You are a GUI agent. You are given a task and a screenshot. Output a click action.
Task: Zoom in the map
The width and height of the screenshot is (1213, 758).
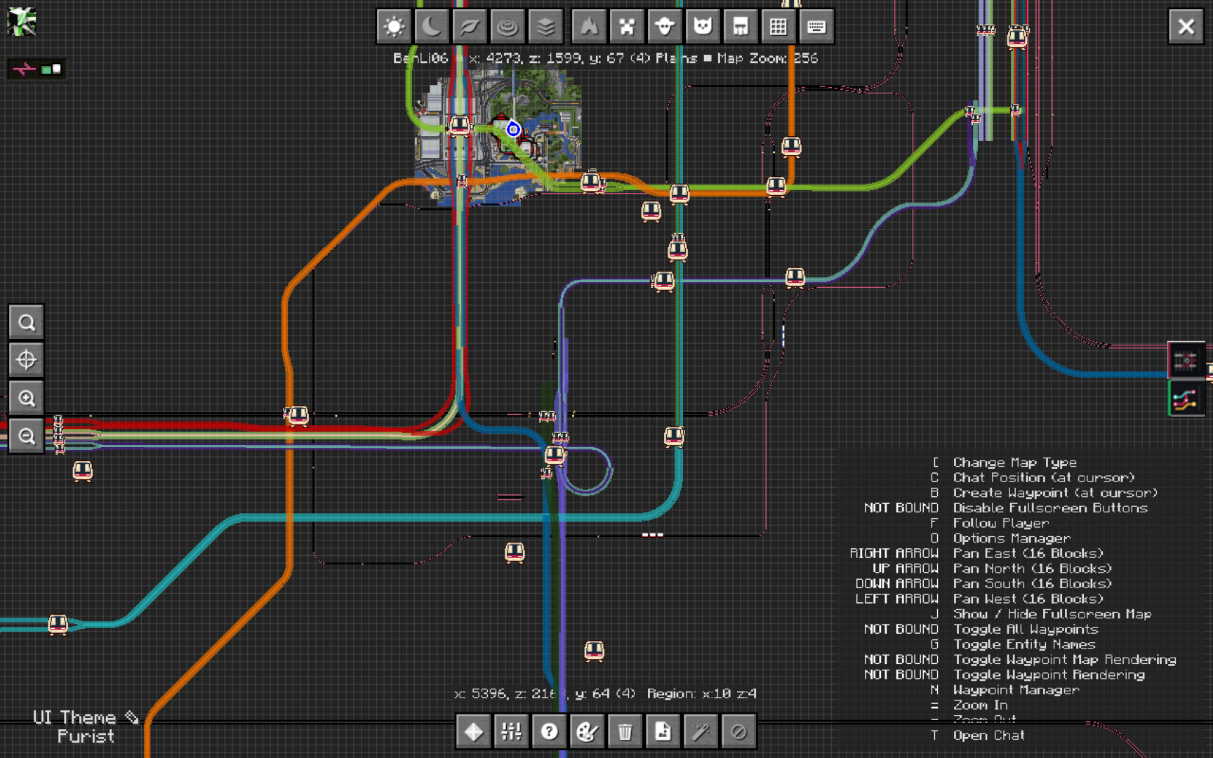point(27,398)
